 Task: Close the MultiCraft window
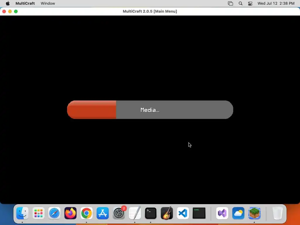[4, 11]
